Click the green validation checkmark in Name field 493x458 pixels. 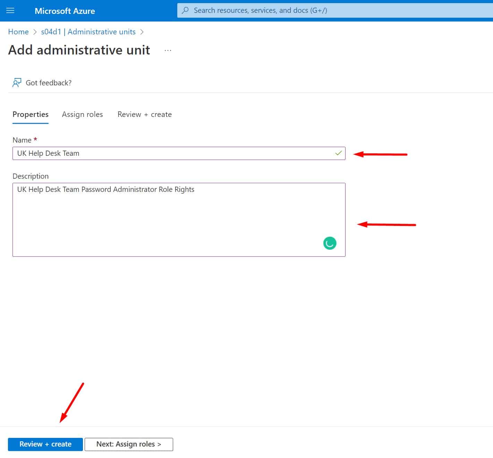338,153
